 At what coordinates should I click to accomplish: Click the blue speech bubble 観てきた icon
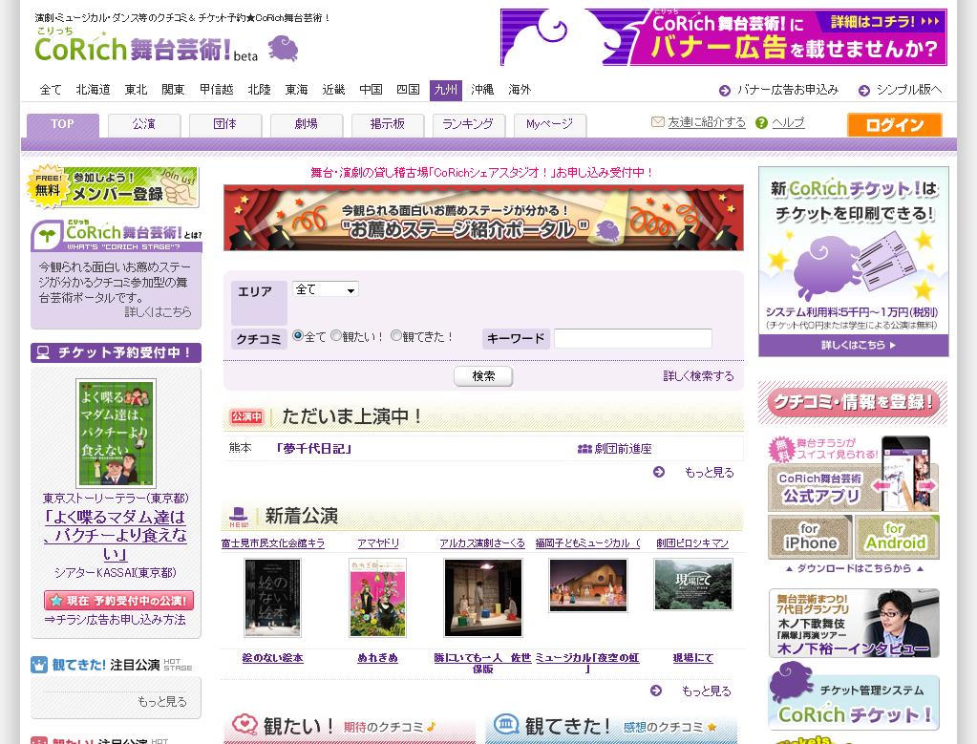pos(506,724)
